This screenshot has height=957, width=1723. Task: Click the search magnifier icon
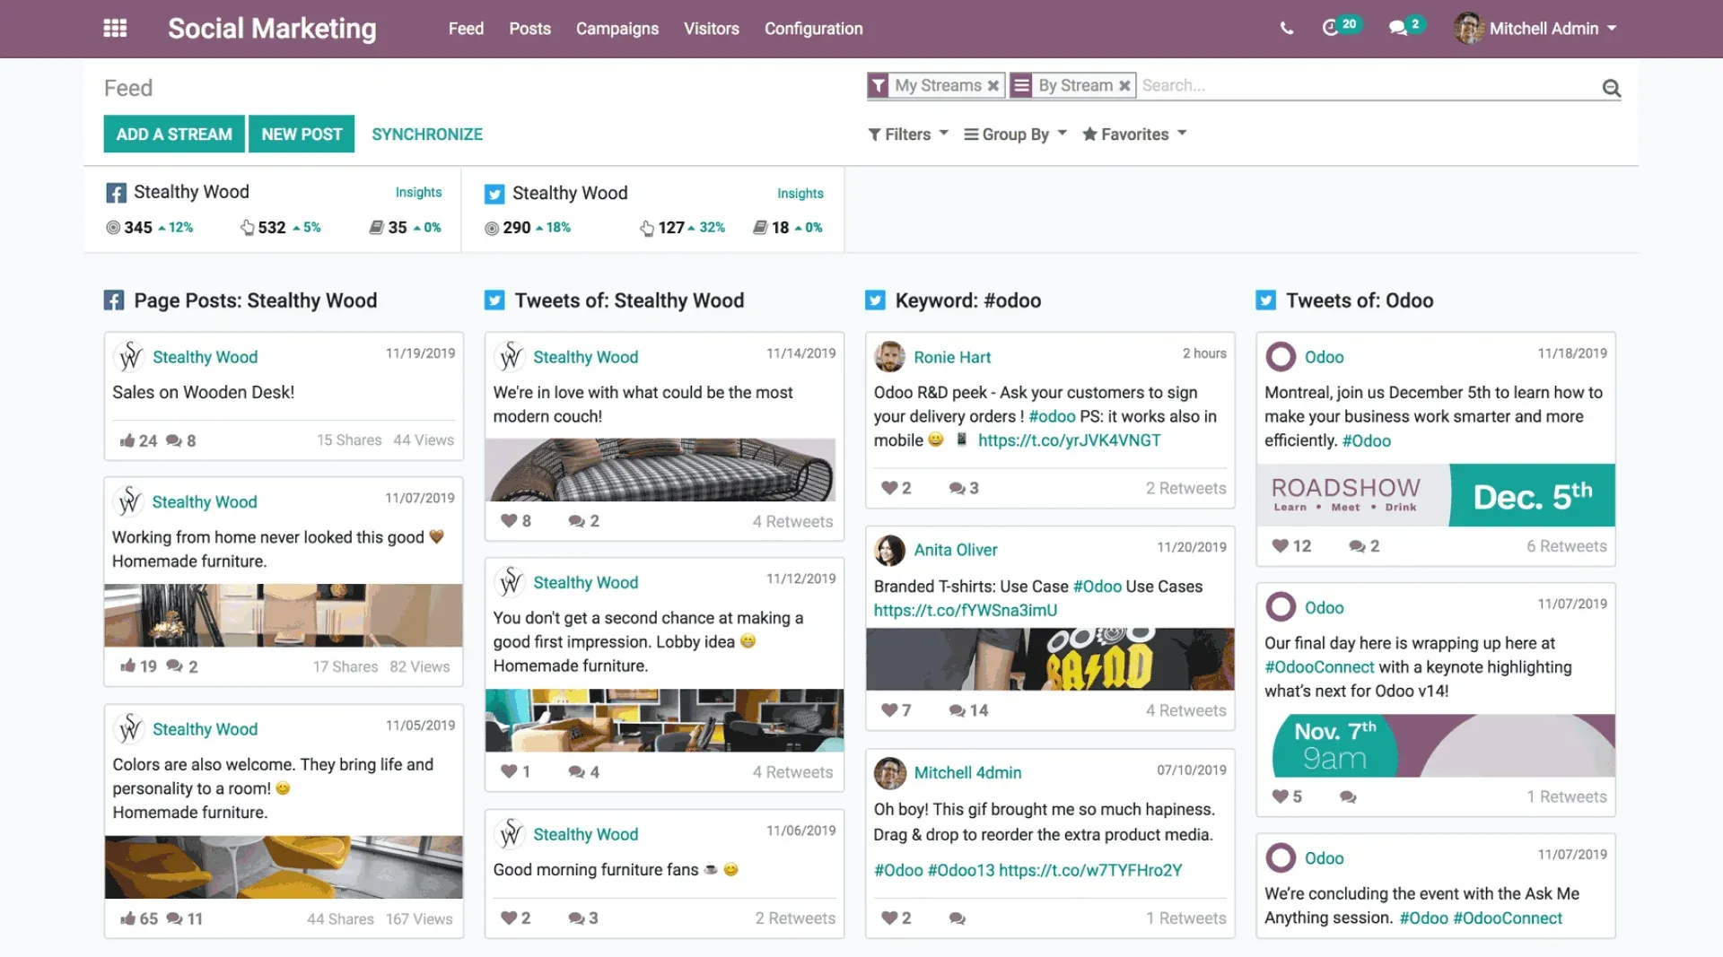(1611, 87)
